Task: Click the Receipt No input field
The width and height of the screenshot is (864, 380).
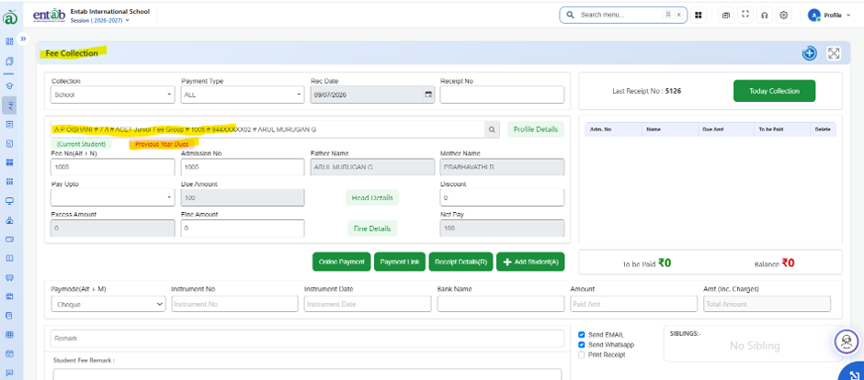Action: click(502, 95)
